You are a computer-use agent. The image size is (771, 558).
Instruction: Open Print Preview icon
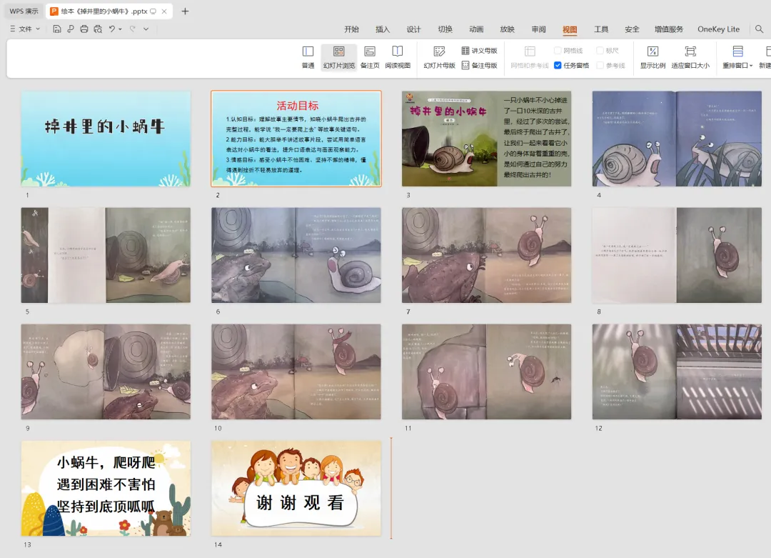click(x=98, y=29)
